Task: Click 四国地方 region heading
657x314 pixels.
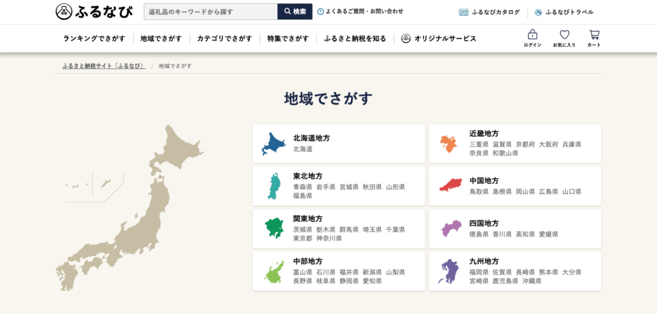Action: pyautogui.click(x=484, y=224)
